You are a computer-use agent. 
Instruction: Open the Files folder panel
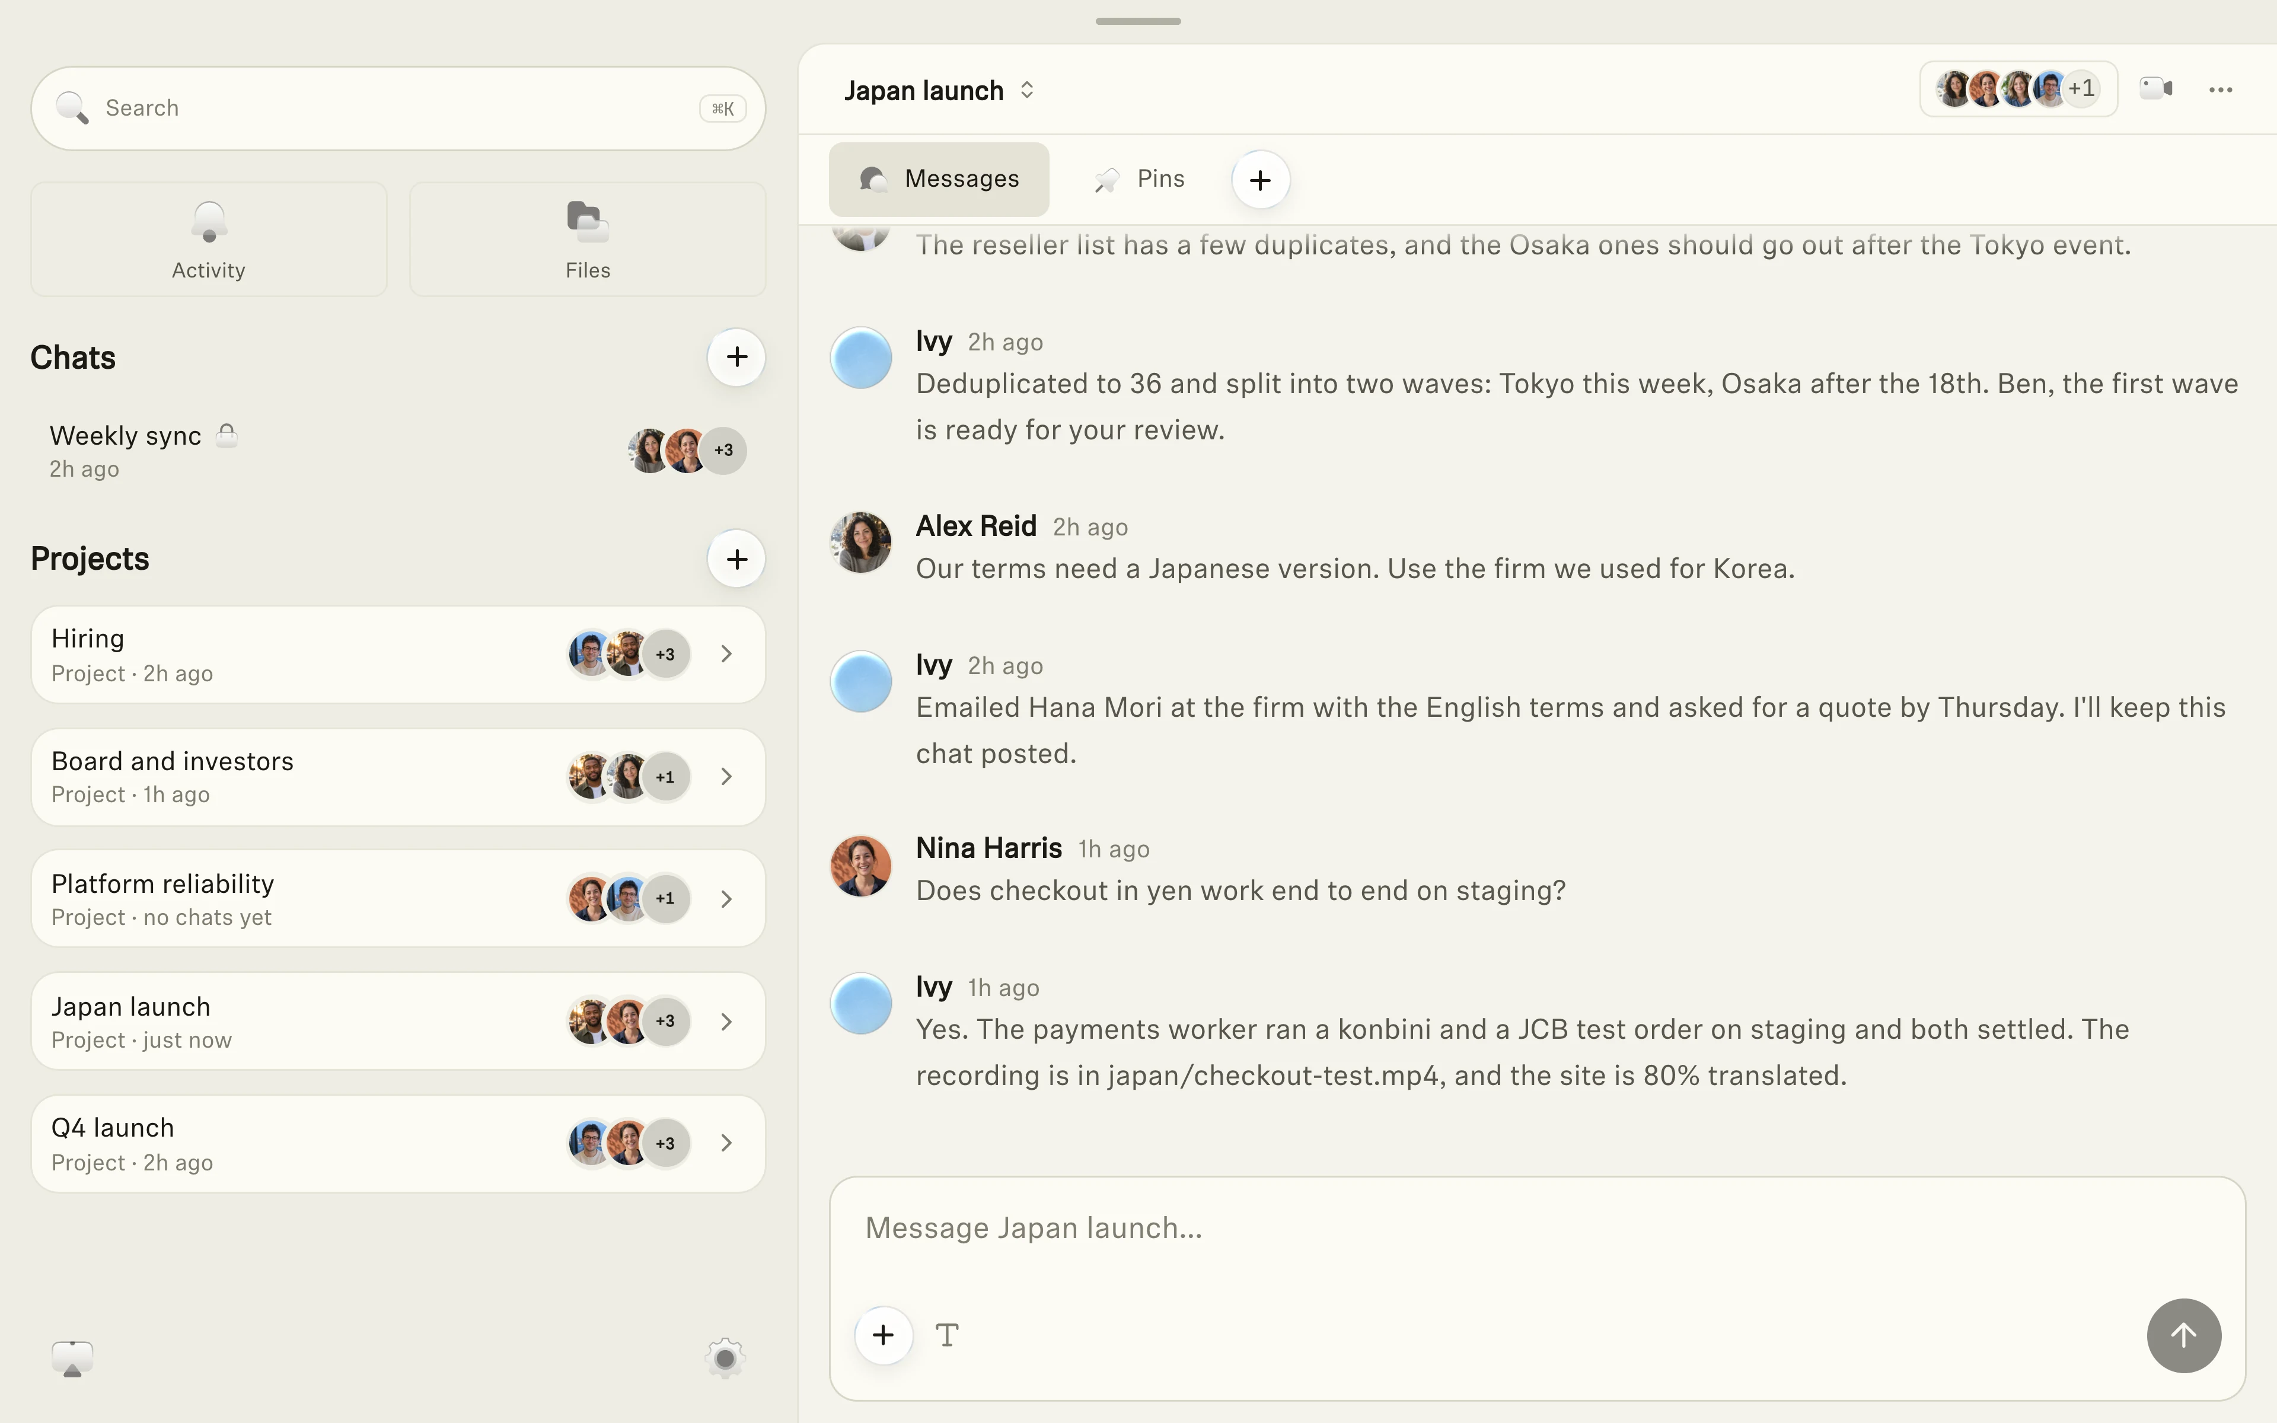588,239
